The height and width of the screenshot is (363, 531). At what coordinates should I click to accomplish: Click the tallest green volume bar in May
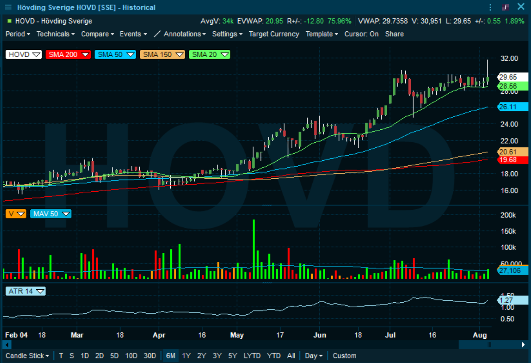pos(254,249)
